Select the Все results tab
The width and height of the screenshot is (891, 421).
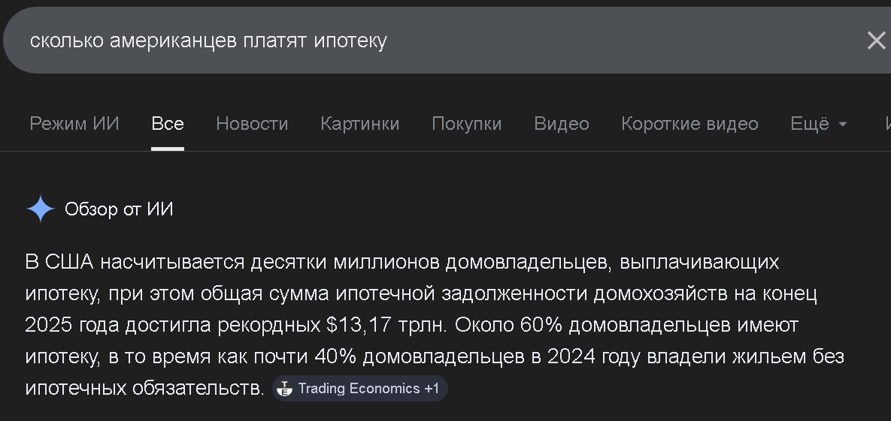[168, 124]
